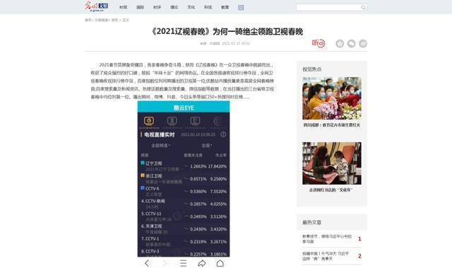
Task: Open the more-channels icon after 教育
Action: (x=241, y=8)
